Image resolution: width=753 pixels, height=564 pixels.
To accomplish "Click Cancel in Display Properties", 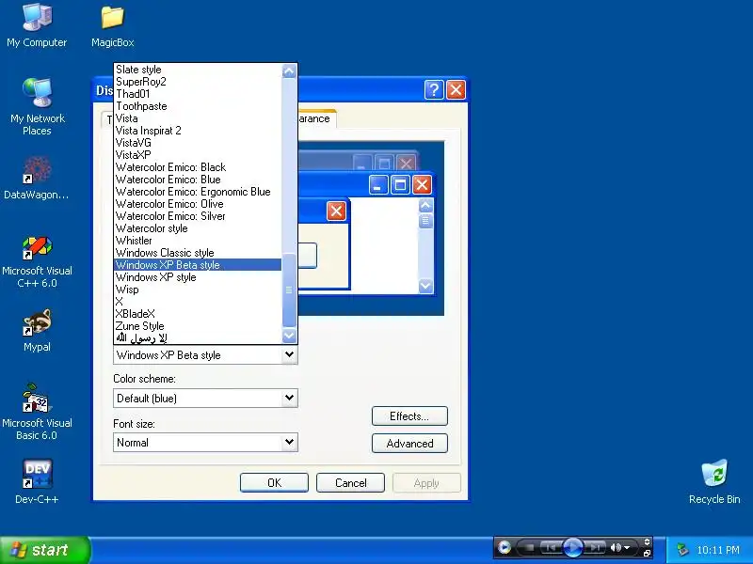I will [x=350, y=483].
